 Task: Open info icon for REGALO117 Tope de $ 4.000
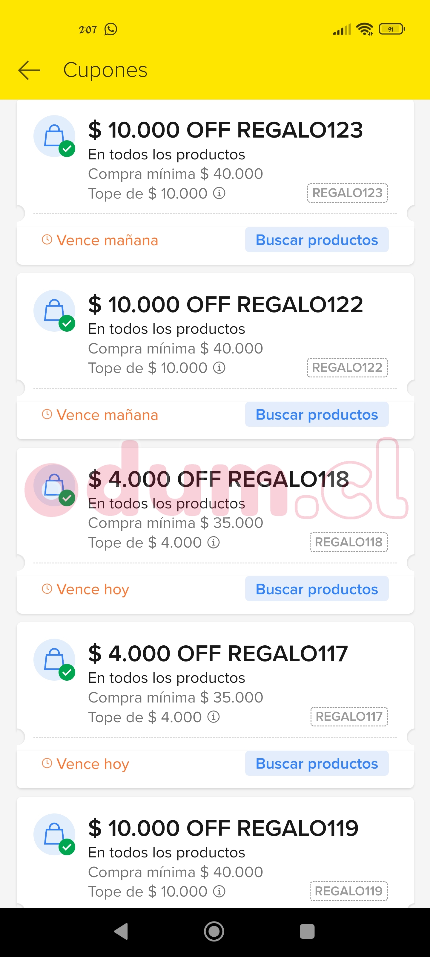[213, 717]
